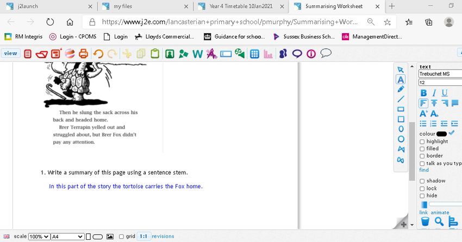Select the text A tool
The height and width of the screenshot is (242, 462).
[x=401, y=79]
